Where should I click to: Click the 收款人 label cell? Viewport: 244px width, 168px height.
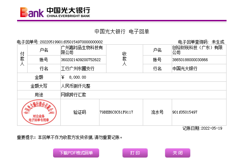coord(125,59)
